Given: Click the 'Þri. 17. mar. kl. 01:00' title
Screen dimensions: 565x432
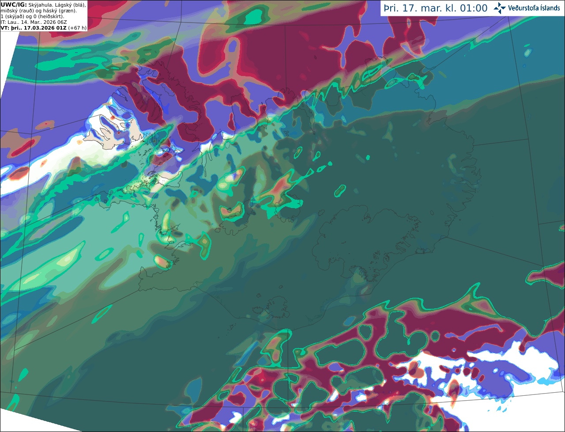Looking at the screenshot, I should 436,8.
